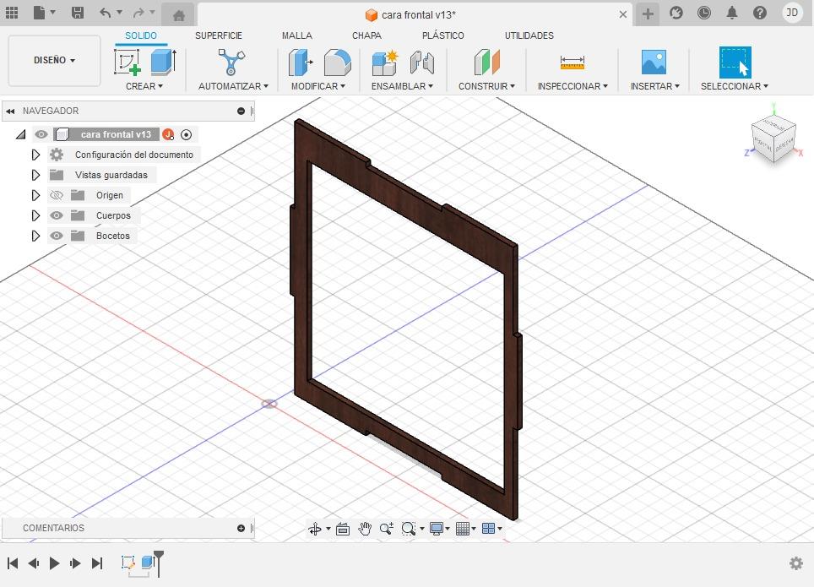Activate the cara frontal v13 radio button
This screenshot has width=814, height=587.
(x=186, y=135)
